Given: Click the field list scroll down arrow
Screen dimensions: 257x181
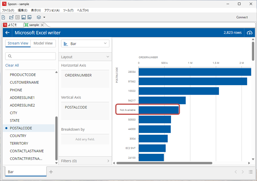Looking at the screenshot, I should pyautogui.click(x=56, y=163).
